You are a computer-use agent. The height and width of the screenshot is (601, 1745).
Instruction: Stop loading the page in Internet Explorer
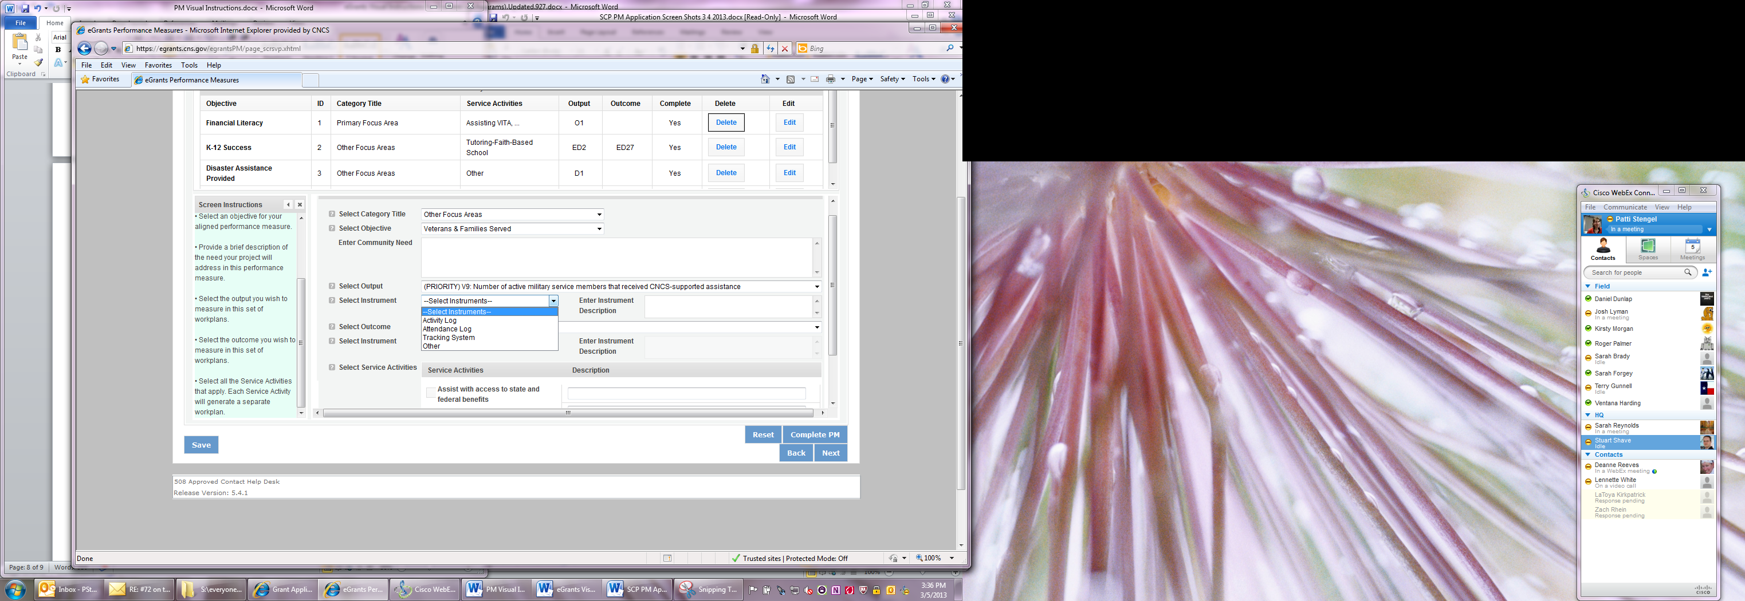784,48
